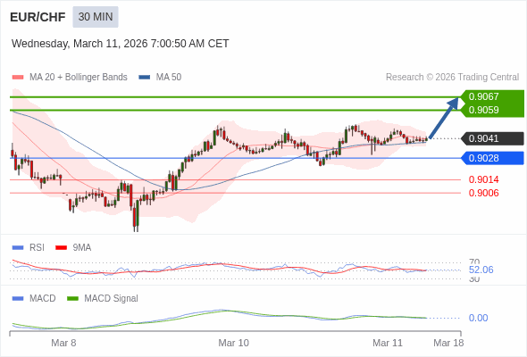The width and height of the screenshot is (527, 357).
Task: Click the 'Mar 10' date axis label
Action: (234, 343)
